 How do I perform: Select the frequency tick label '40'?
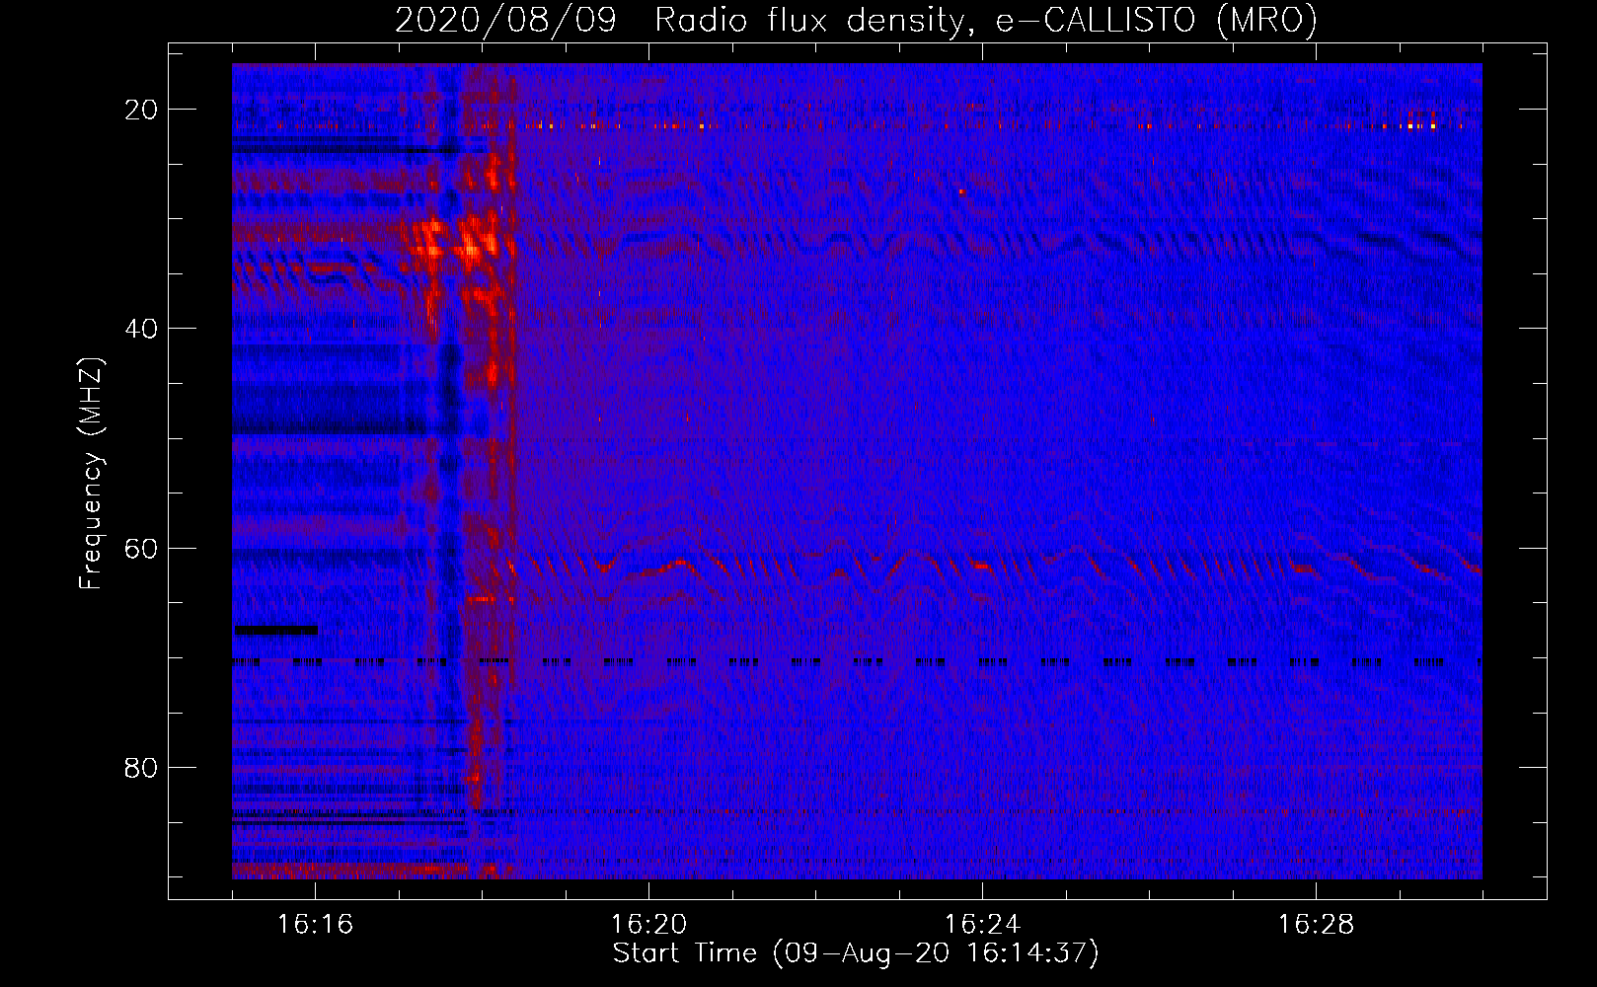coord(141,329)
